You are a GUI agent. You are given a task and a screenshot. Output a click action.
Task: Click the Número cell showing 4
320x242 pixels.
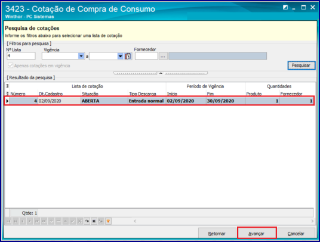point(24,101)
